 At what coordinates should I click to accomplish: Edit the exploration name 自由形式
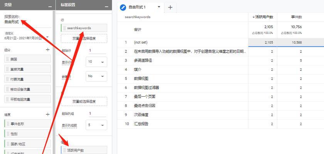12,22
